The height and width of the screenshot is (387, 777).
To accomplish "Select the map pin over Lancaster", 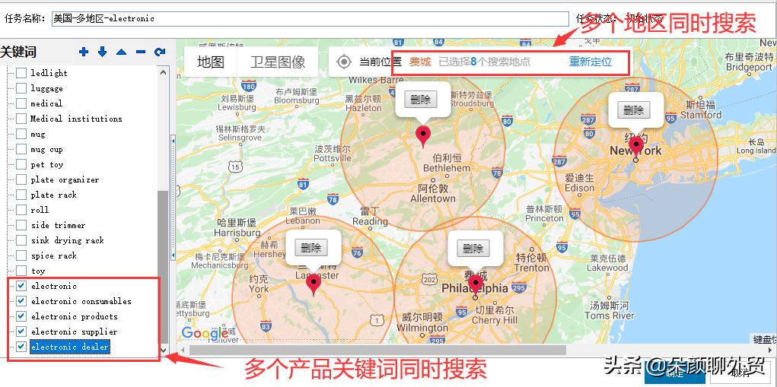I will click(314, 285).
